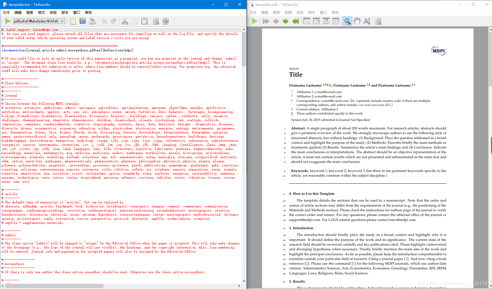Undo the last edit
492x289 pixels.
pos(104,21)
